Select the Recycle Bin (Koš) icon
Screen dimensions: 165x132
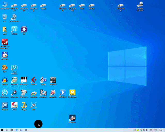point(5,18)
